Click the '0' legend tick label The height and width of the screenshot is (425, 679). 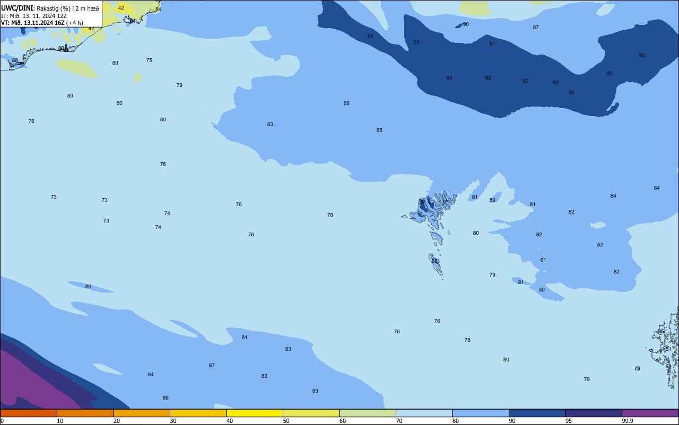(x=2, y=421)
